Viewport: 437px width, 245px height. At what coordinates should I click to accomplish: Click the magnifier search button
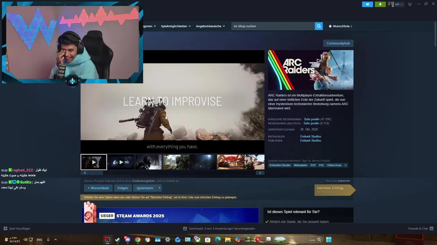(319, 26)
